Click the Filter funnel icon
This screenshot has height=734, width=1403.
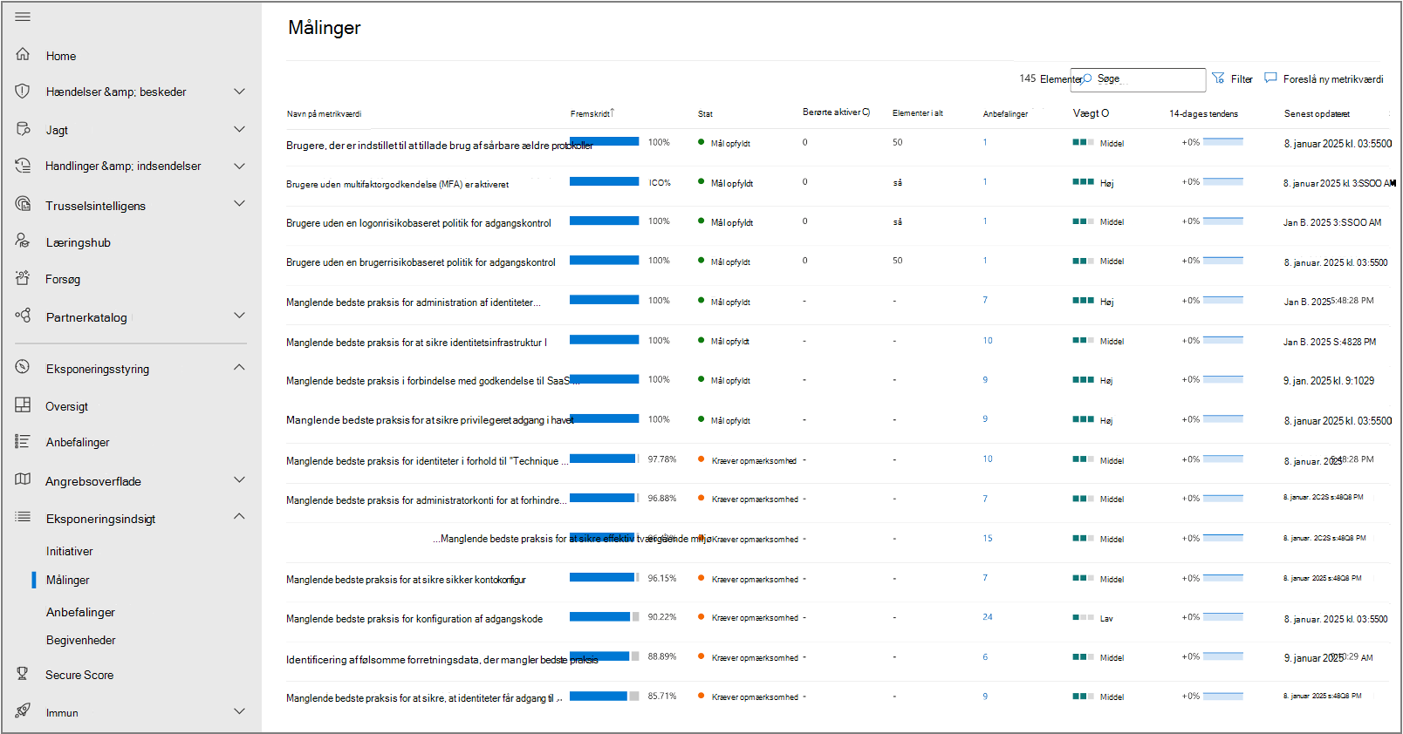click(1218, 78)
